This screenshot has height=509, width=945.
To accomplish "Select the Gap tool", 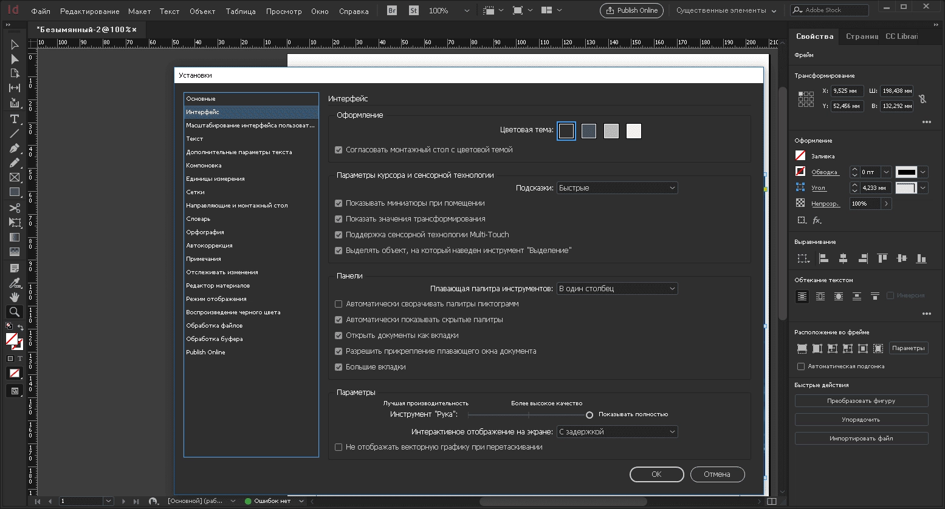I will (15, 88).
